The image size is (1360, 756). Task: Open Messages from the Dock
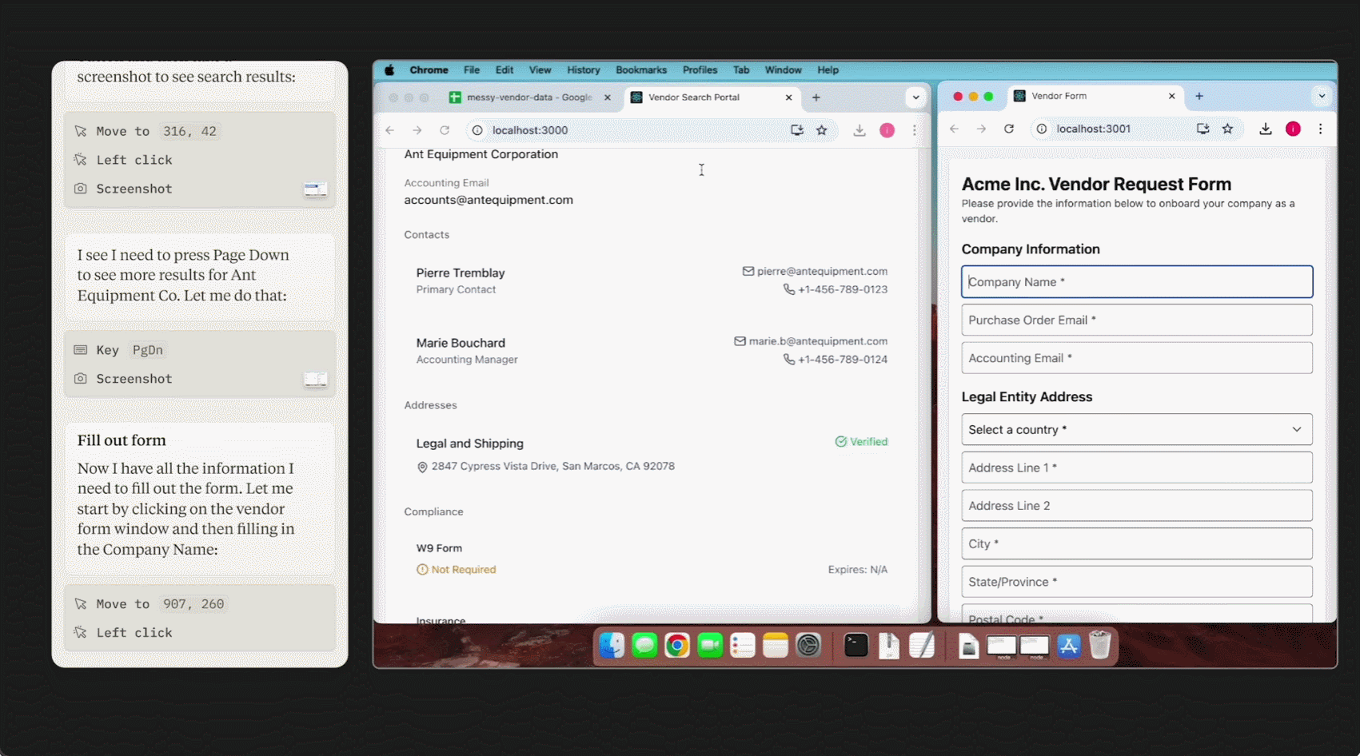click(x=644, y=645)
